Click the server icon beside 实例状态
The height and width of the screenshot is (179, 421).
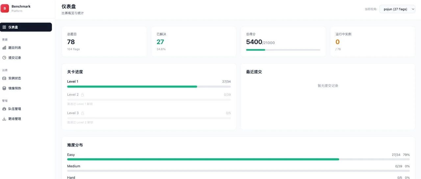[x=4, y=78]
